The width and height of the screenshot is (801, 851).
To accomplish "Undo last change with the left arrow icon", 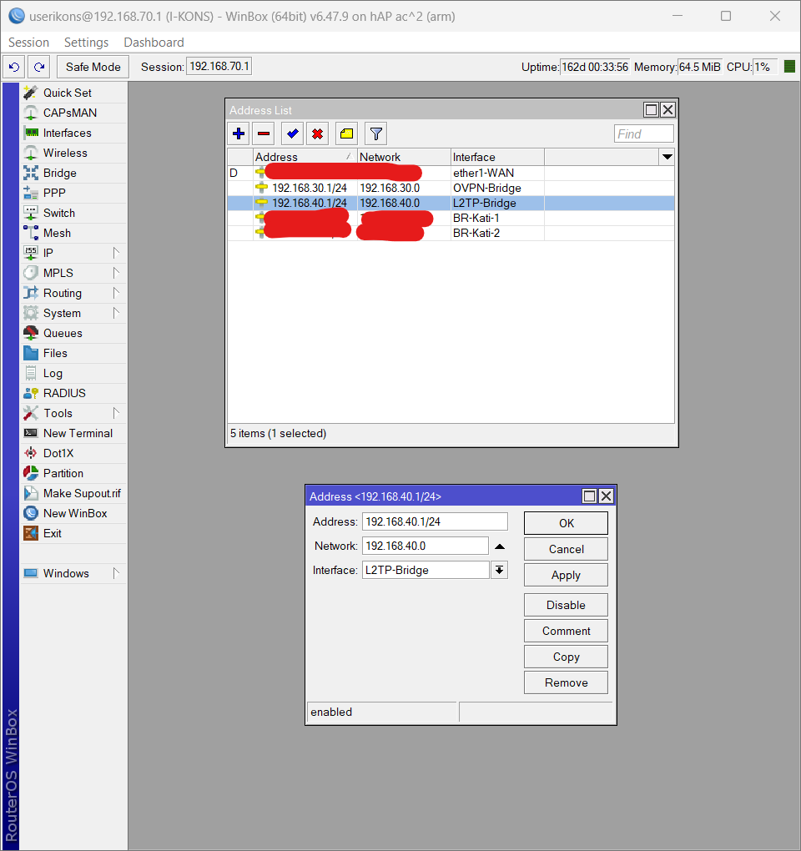I will [13, 67].
